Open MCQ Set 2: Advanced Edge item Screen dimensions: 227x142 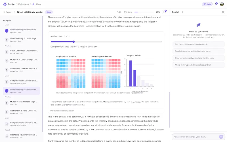click(x=22, y=103)
